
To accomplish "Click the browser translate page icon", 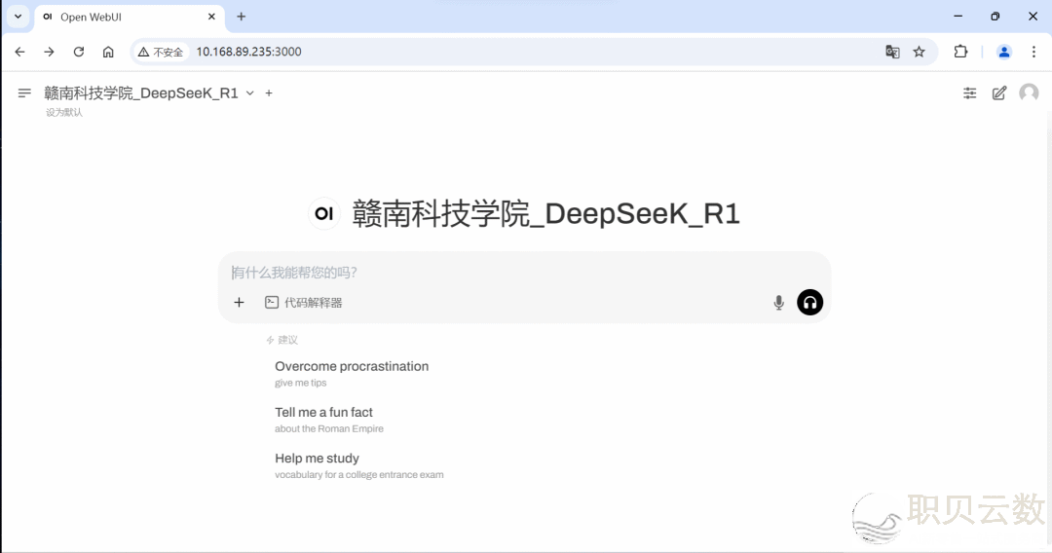I will tap(892, 52).
